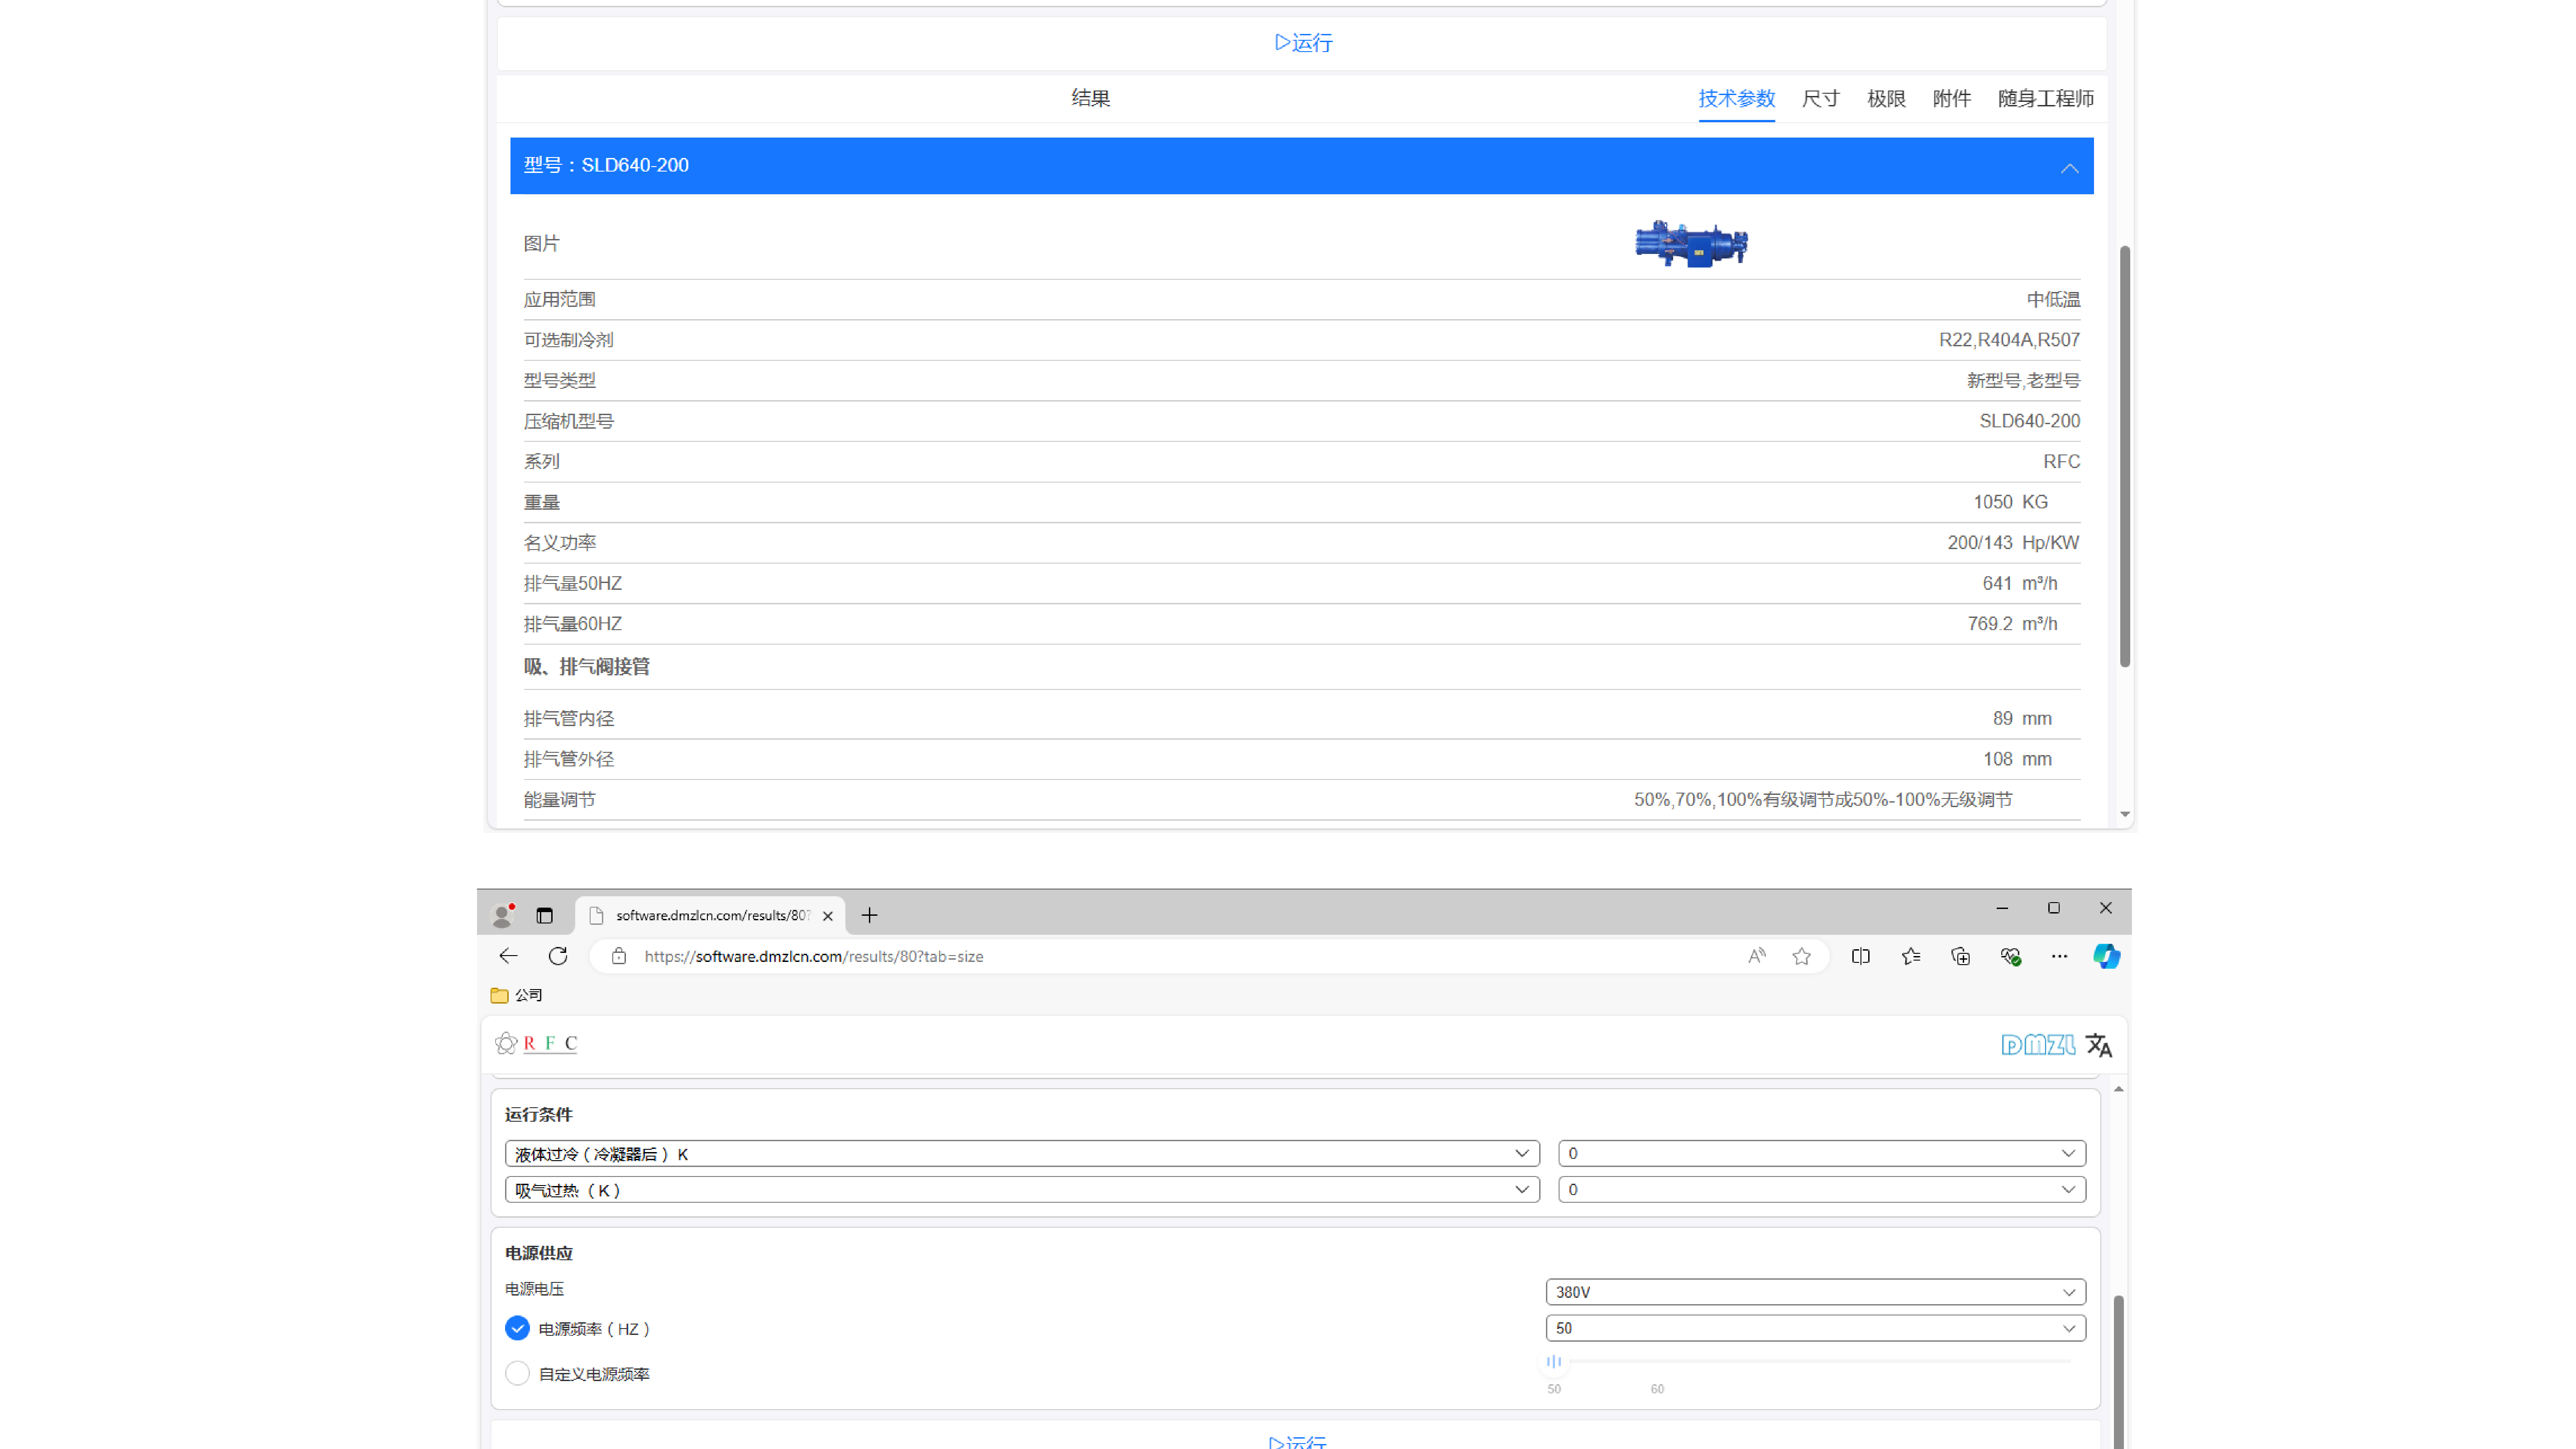Open browser Settings and more menu
The width and height of the screenshot is (2576, 1449).
point(2059,956)
